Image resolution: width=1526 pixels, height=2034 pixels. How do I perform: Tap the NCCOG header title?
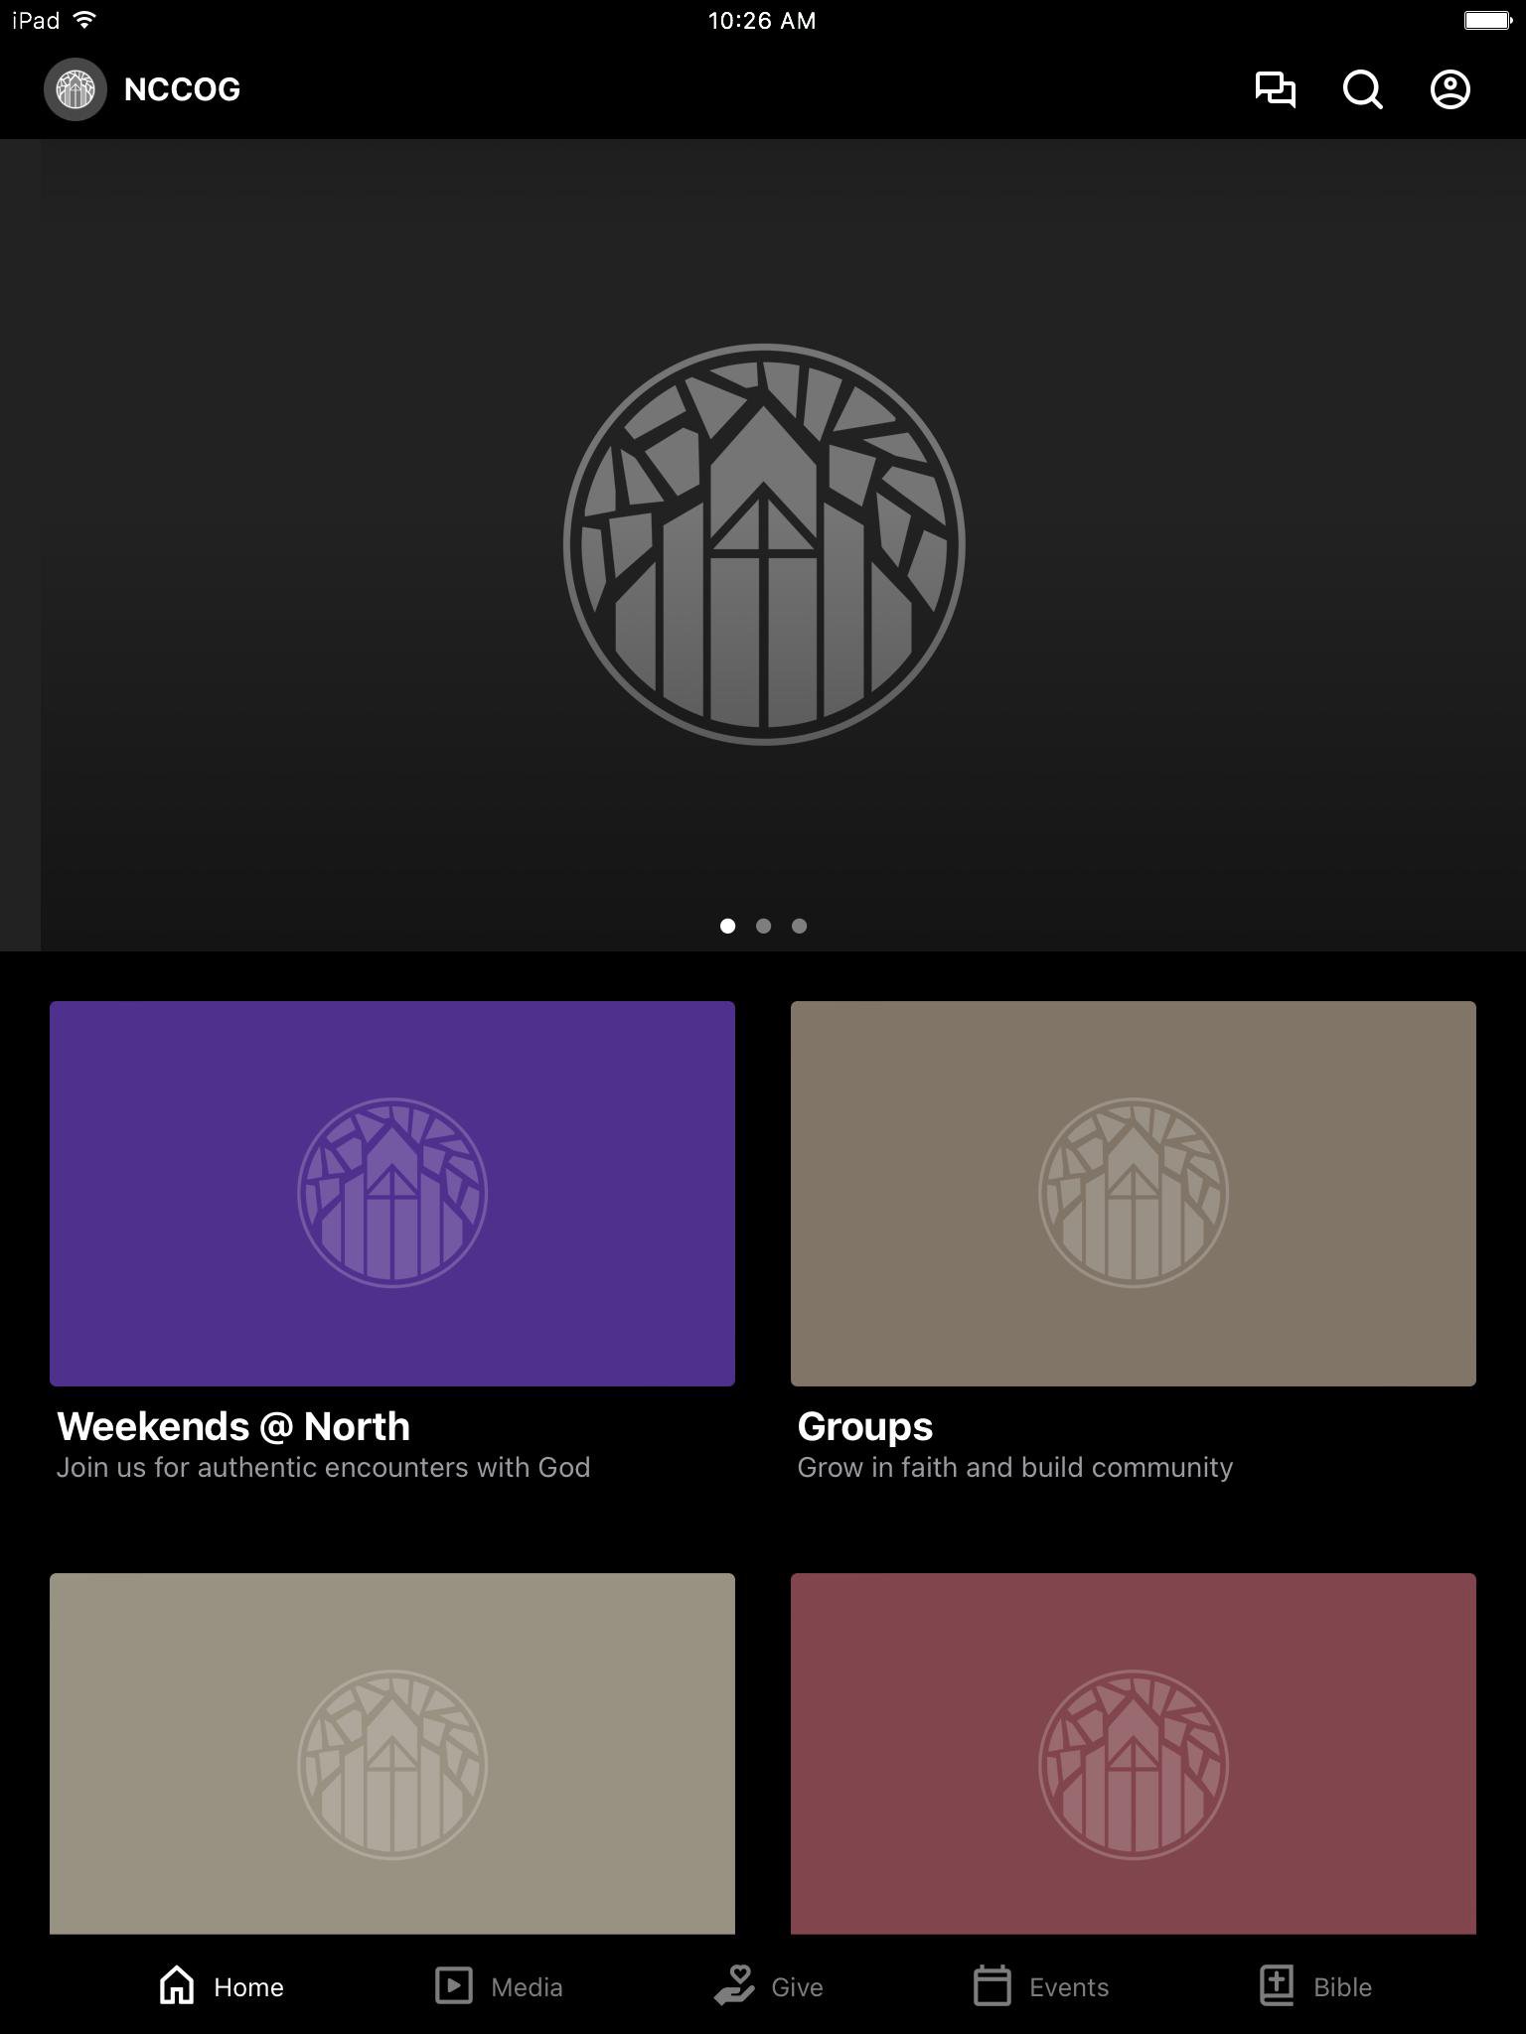(x=182, y=89)
